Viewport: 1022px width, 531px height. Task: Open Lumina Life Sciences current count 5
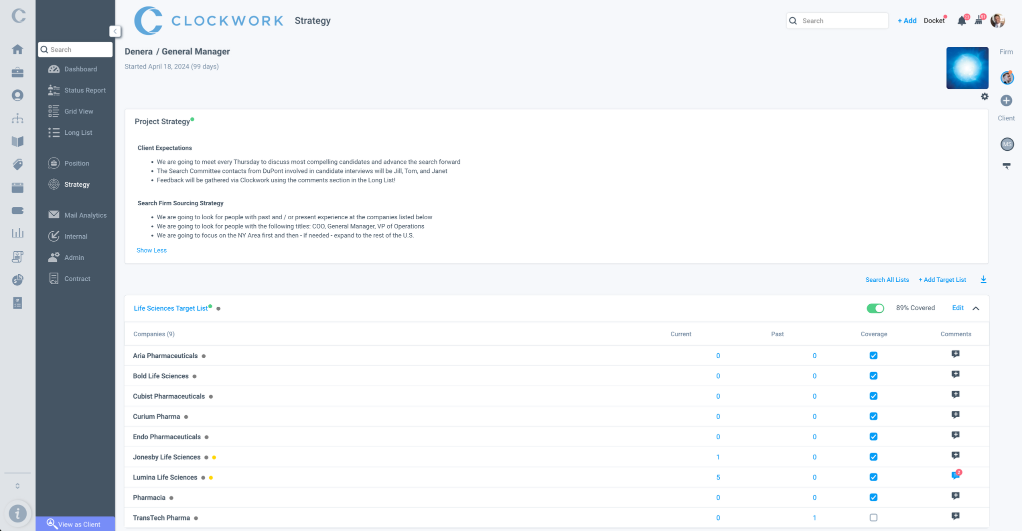tap(718, 478)
